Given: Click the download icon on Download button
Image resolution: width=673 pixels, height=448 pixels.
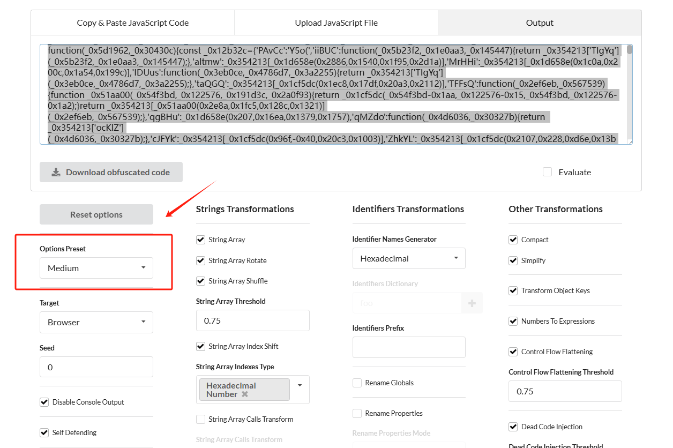Looking at the screenshot, I should pos(56,172).
